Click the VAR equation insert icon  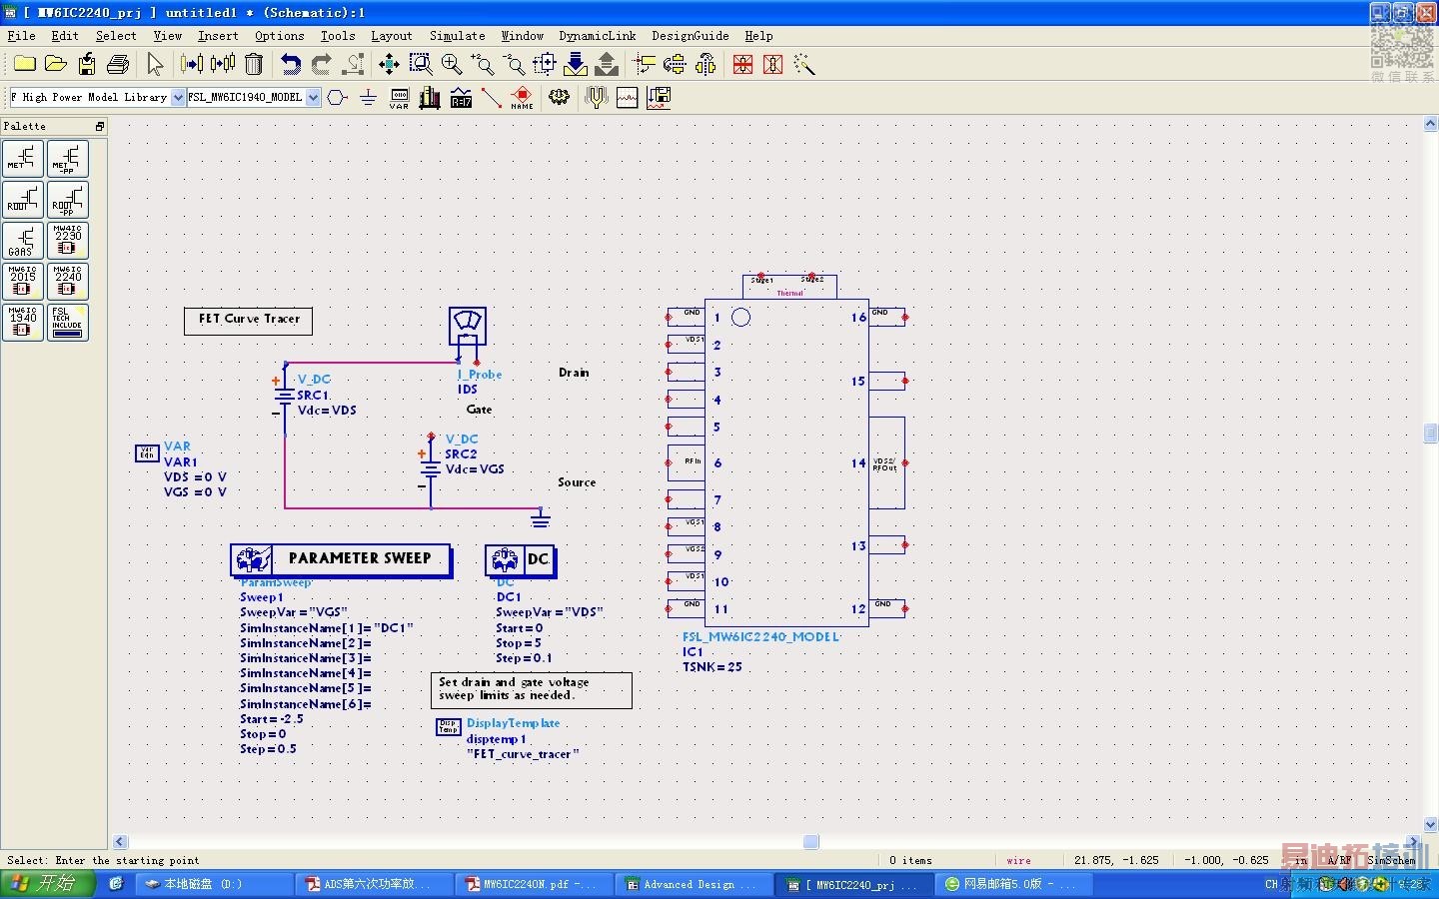[x=399, y=97]
